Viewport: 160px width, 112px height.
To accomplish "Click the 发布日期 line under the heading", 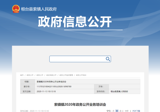I will [34, 111].
